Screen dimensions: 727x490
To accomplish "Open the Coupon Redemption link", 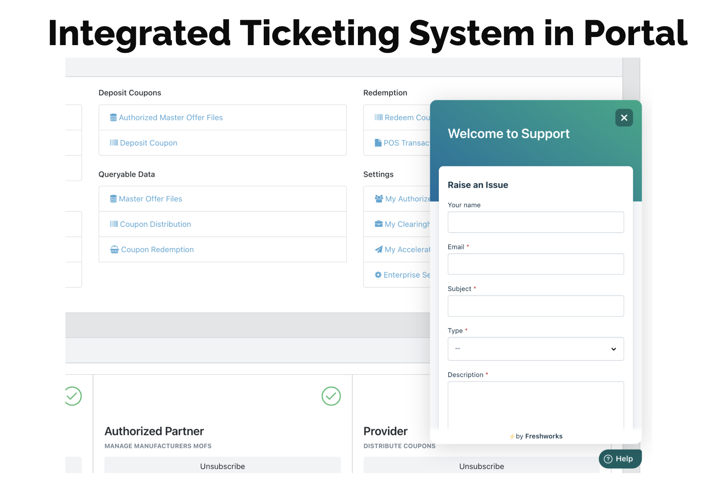I will point(157,249).
